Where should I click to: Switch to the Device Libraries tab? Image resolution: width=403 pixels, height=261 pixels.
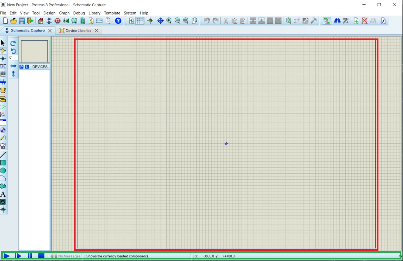(x=78, y=31)
